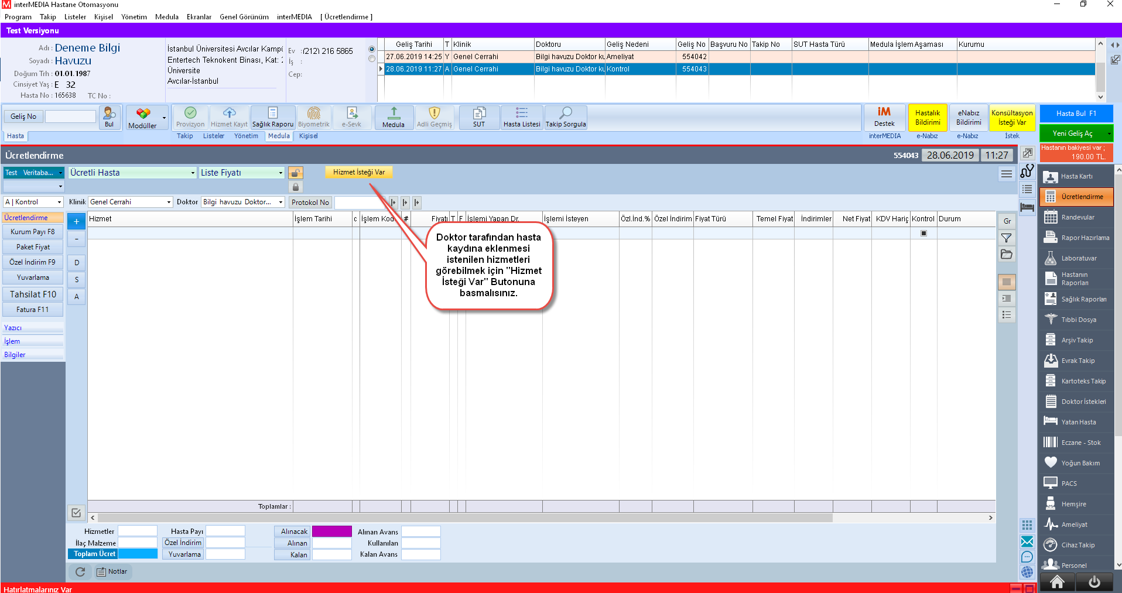Image resolution: width=1122 pixels, height=593 pixels.
Task: Click the filter funnel icon
Action: (x=1006, y=238)
